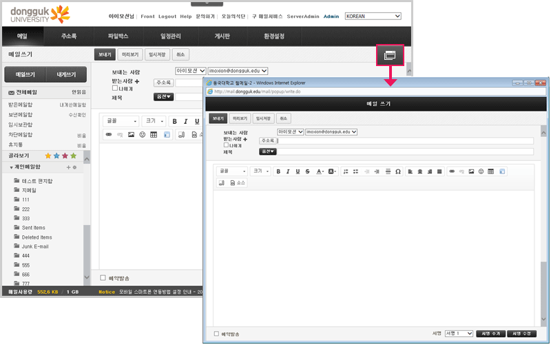Open font color dropdown in popup editor
This screenshot has height=344, width=551.
pyautogui.click(x=320, y=171)
